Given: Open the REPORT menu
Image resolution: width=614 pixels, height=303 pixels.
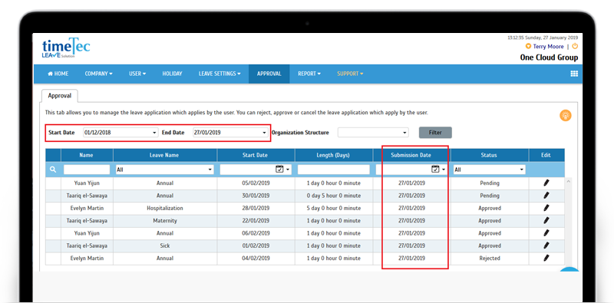Looking at the screenshot, I should (309, 74).
